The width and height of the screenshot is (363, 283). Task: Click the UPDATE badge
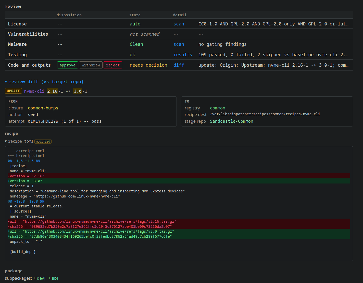[x=13, y=91]
